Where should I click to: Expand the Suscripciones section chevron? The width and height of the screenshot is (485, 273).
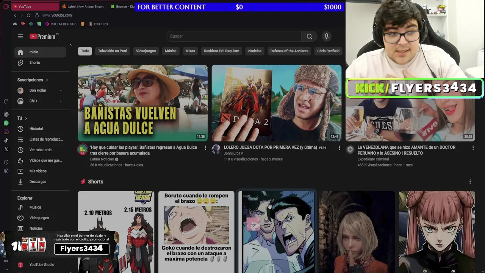tap(47, 80)
